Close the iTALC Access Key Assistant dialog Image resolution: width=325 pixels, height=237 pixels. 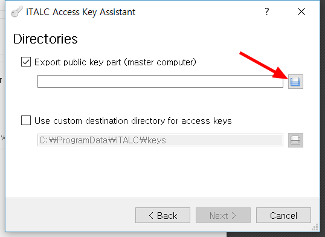(301, 11)
